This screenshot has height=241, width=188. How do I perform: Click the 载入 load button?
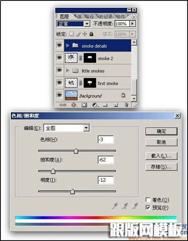pyautogui.click(x=161, y=156)
